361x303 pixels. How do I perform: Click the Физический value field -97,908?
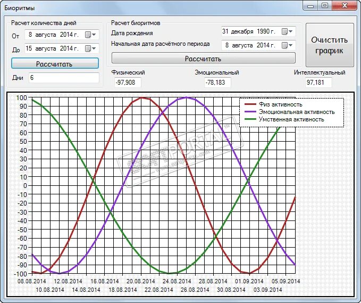[128, 83]
